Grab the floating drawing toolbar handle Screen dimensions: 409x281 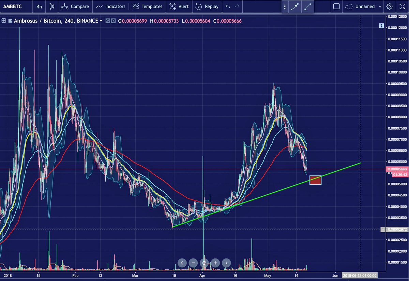[285, 6]
